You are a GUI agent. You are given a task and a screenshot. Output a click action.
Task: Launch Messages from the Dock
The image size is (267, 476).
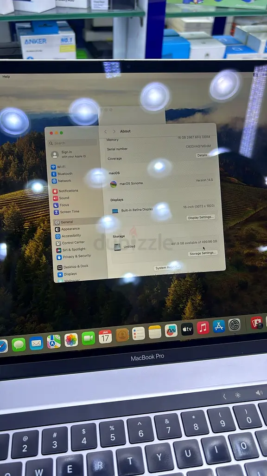click(19, 344)
